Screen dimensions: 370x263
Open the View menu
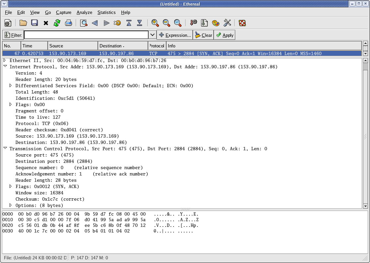pos(35,13)
